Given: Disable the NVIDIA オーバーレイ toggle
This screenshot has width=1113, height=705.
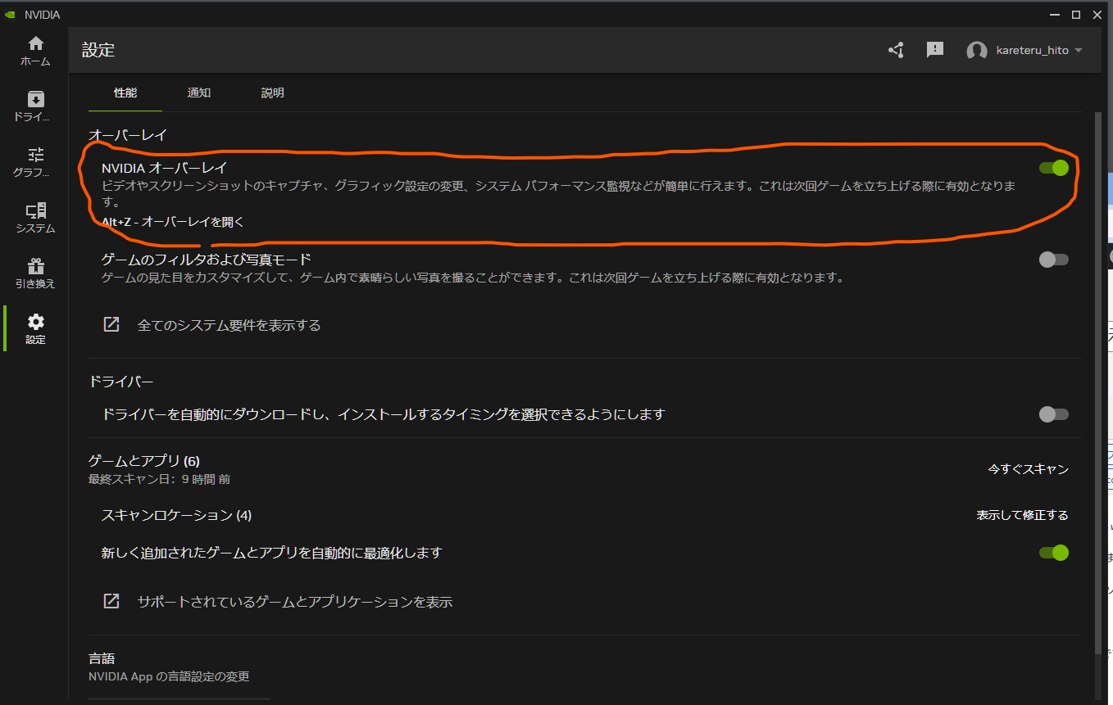Looking at the screenshot, I should coord(1054,168).
